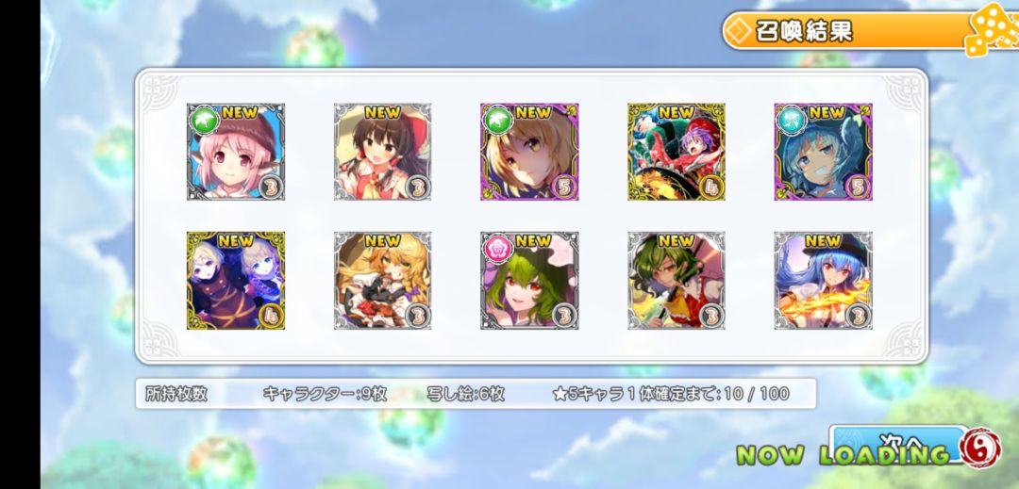Open the green-haired parasol 3-star card
Viewport: 1019px width, 489px height.
pos(677,280)
